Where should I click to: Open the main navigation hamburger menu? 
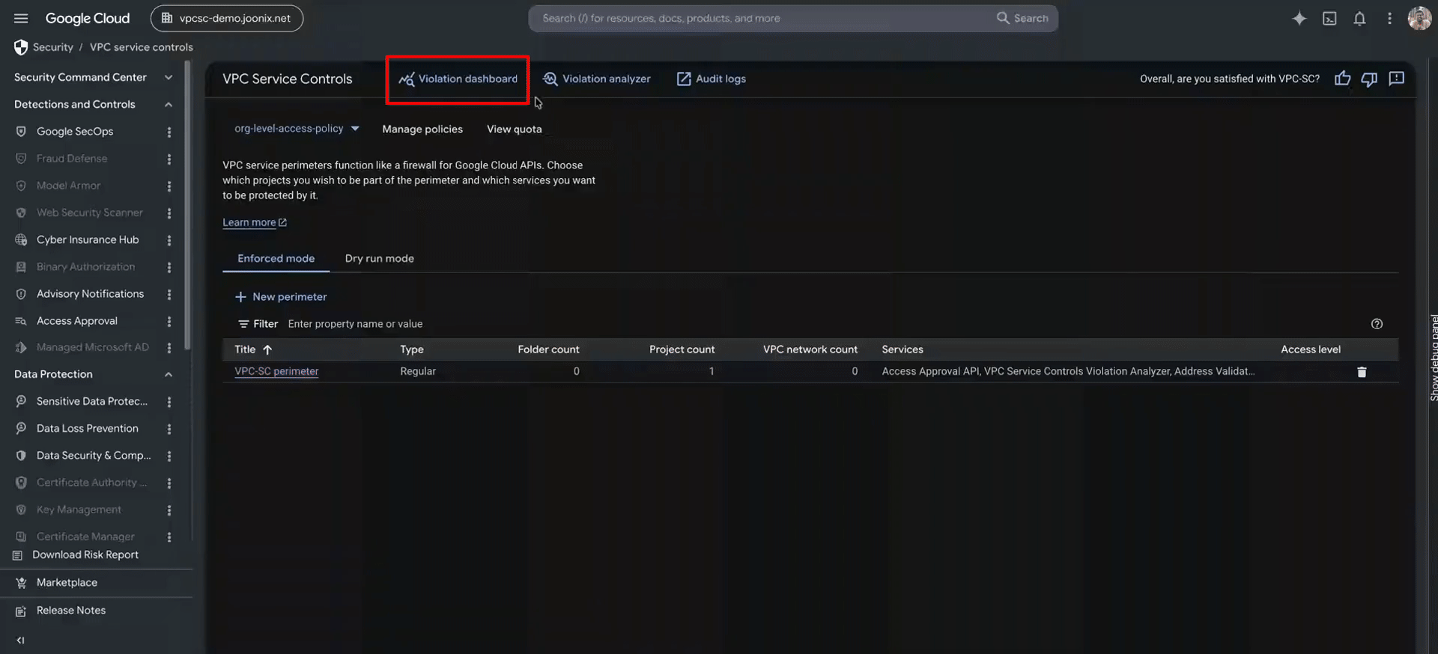click(21, 18)
